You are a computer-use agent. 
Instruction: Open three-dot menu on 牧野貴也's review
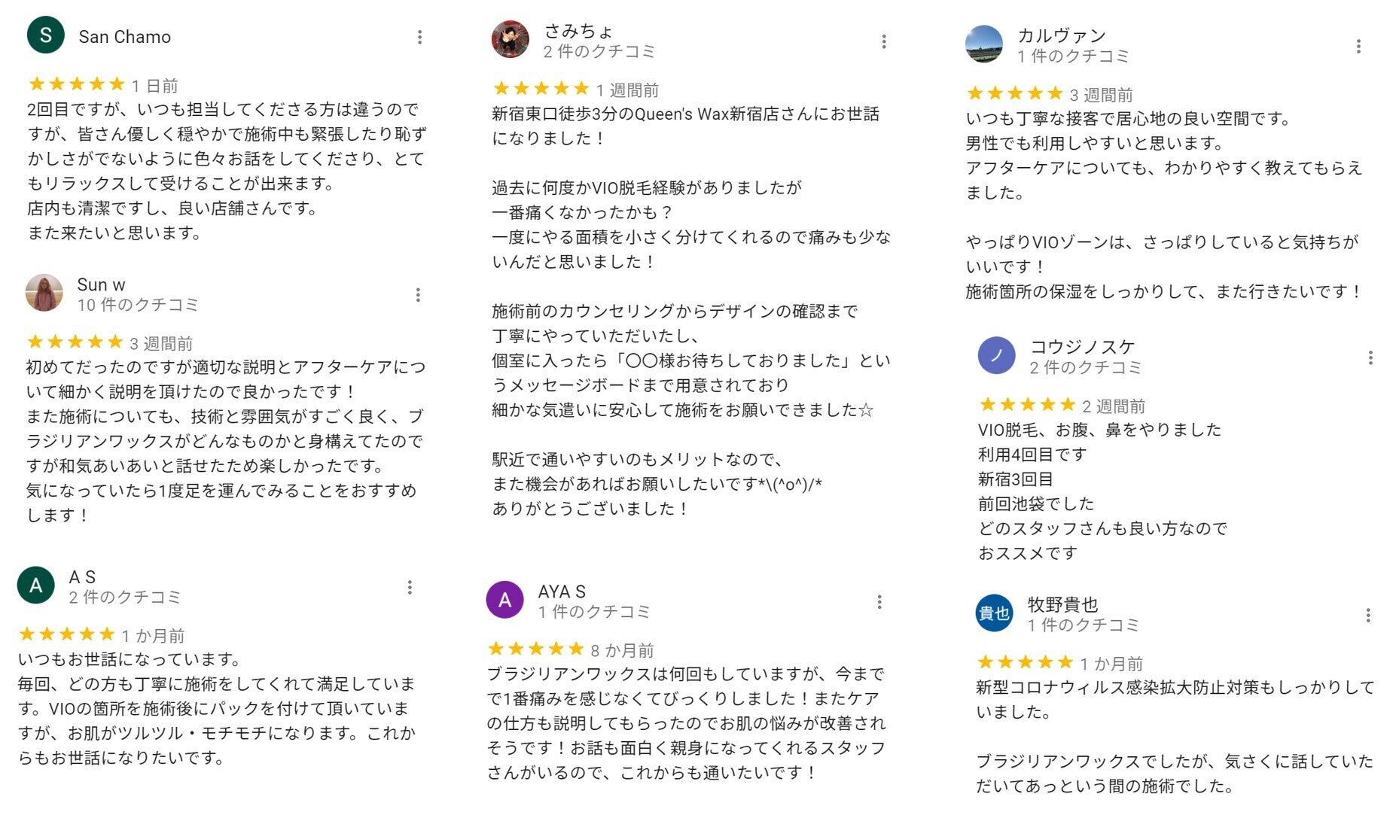1368,616
